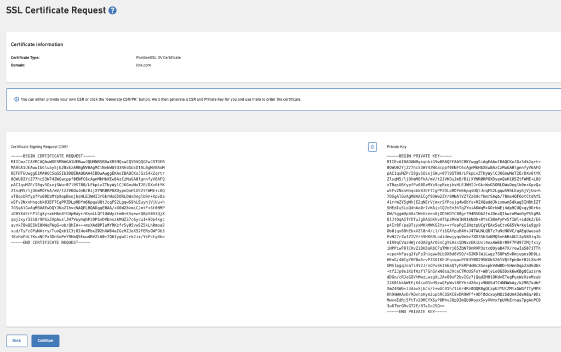Click the CSR instruction notice banner
Image resolution: width=561 pixels, height=352 pixels.
point(219,99)
